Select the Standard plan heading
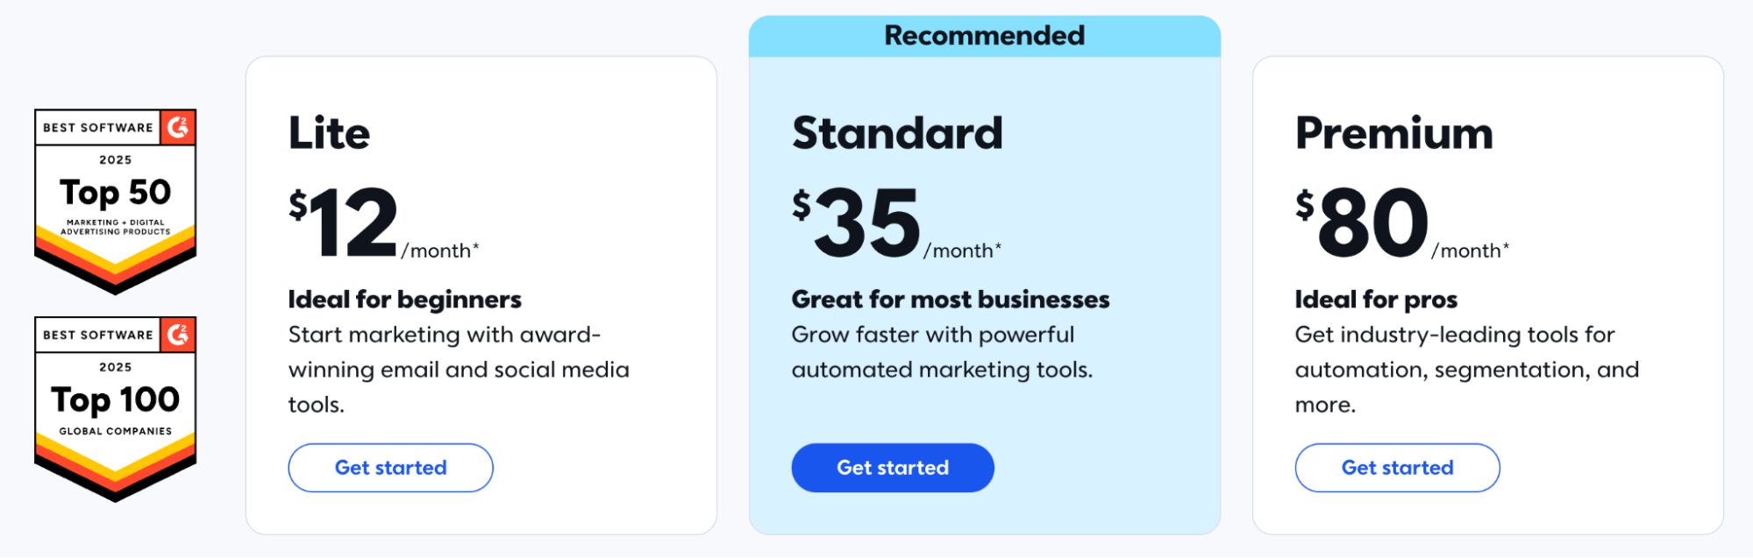 pos(897,133)
